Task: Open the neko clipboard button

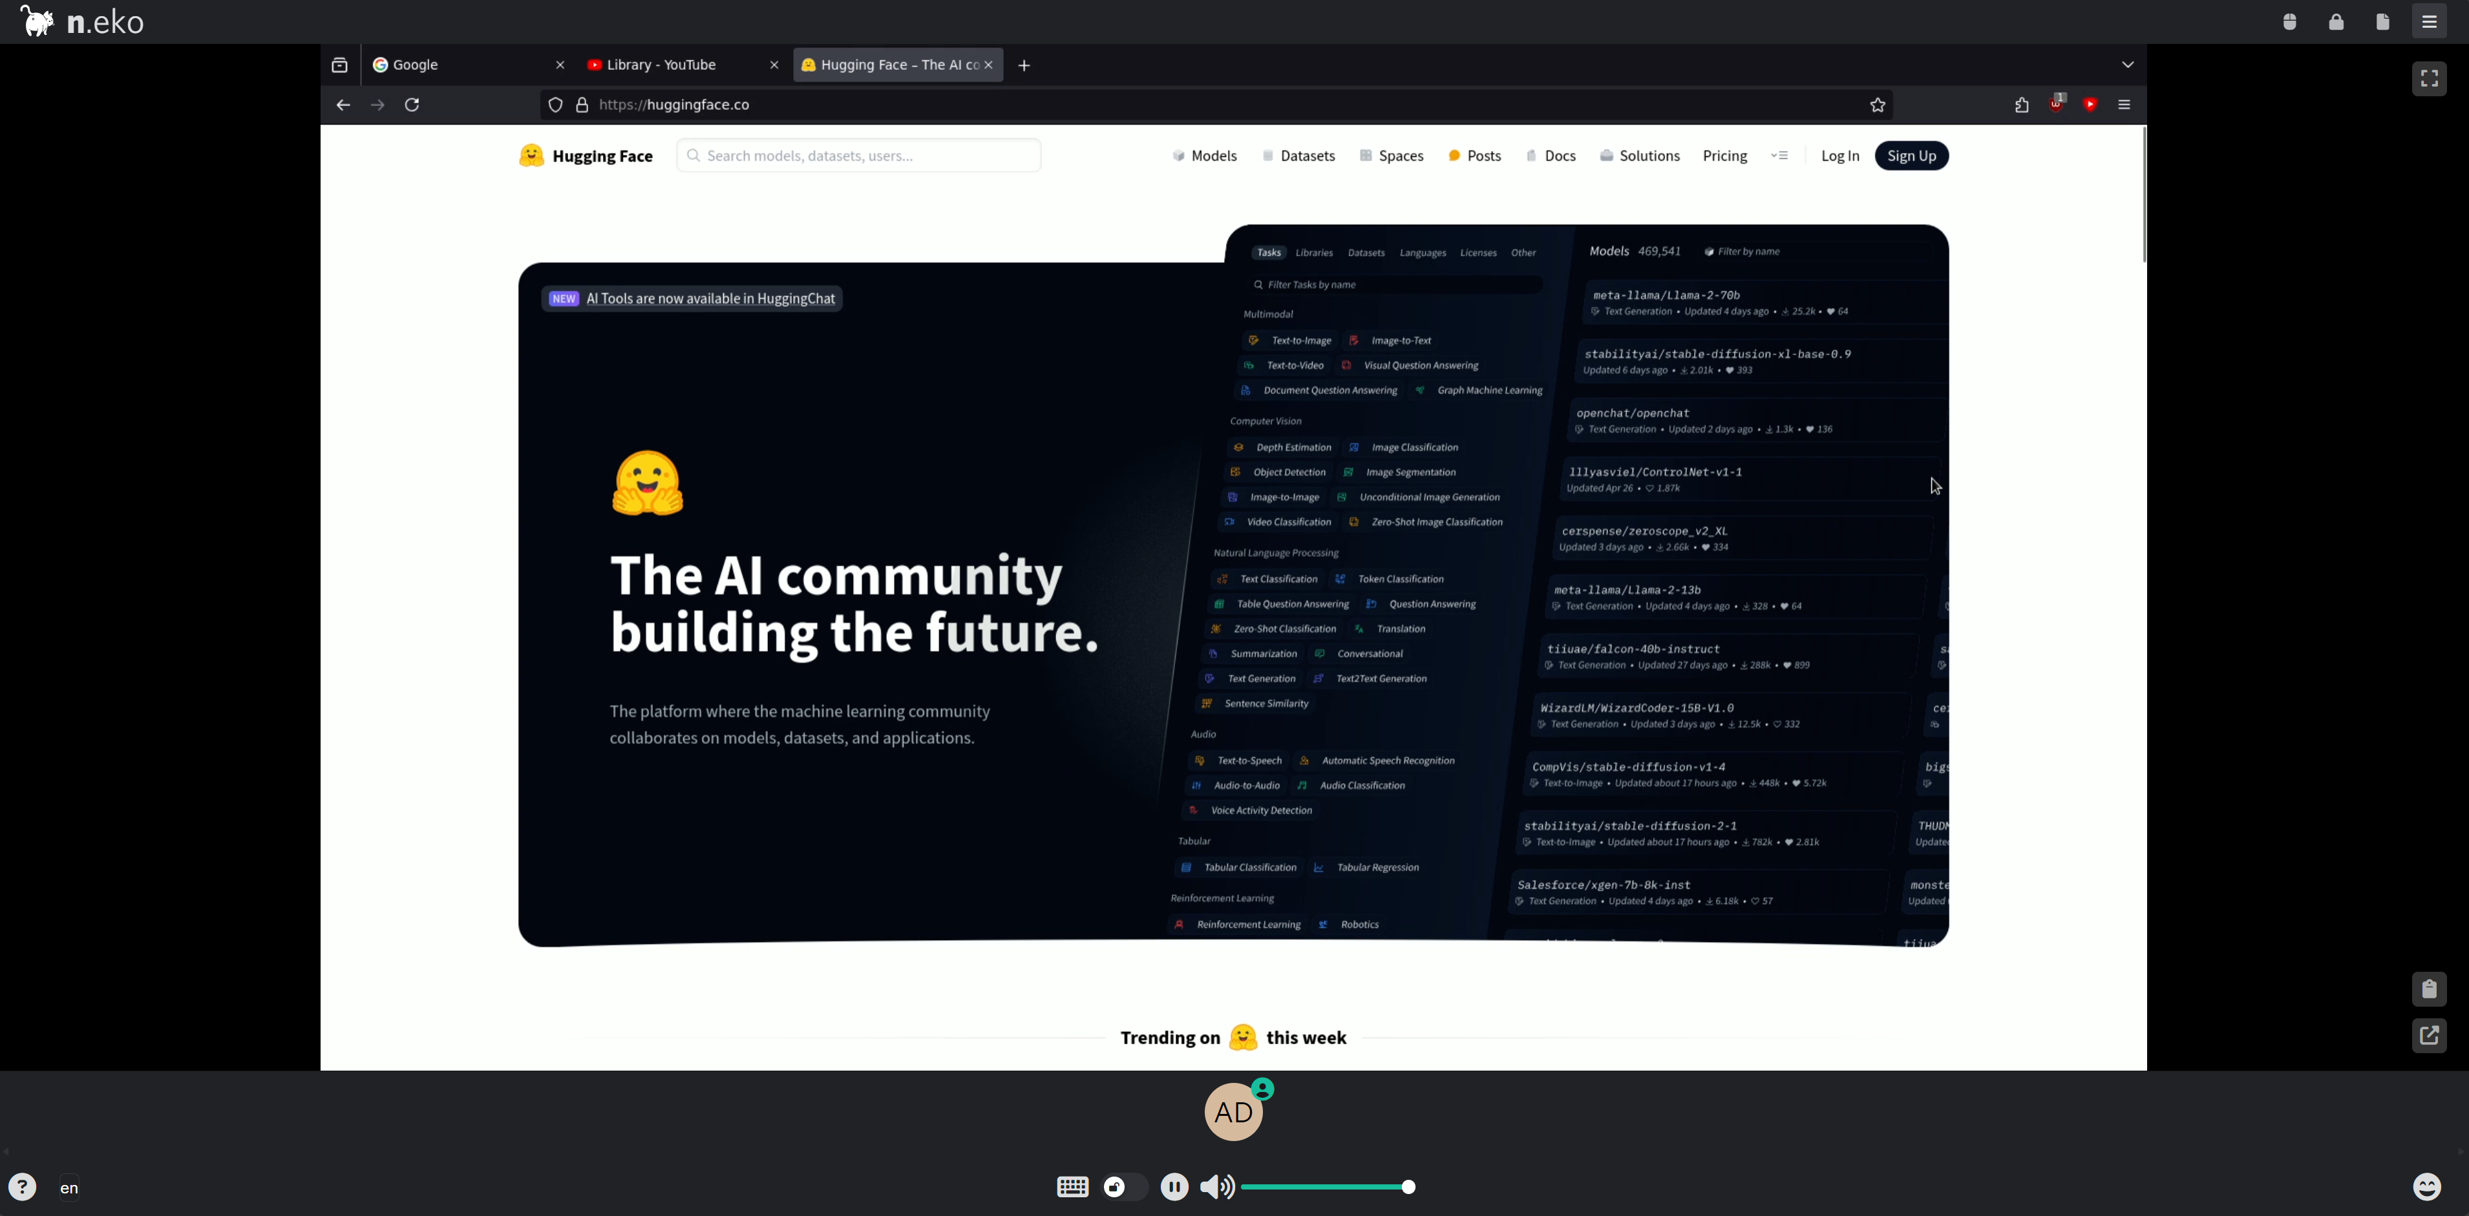Action: 2430,989
